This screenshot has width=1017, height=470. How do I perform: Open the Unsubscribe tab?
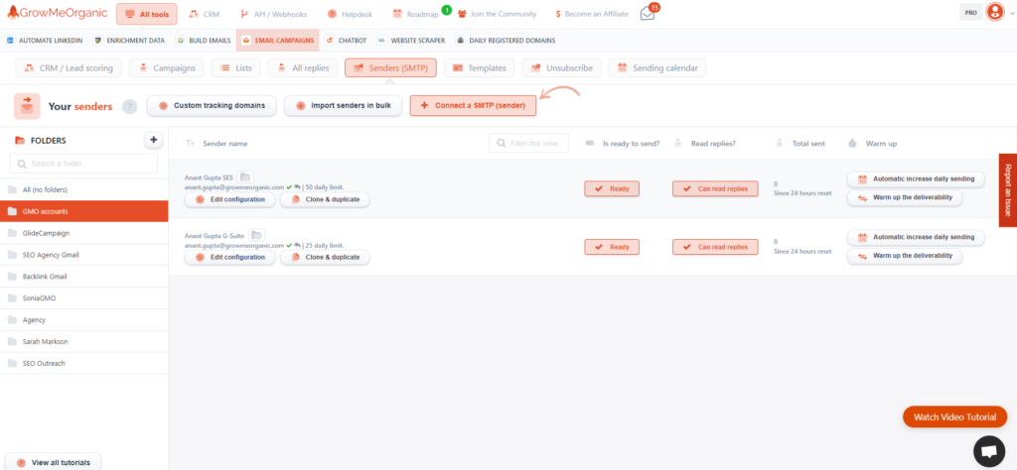pyautogui.click(x=562, y=68)
